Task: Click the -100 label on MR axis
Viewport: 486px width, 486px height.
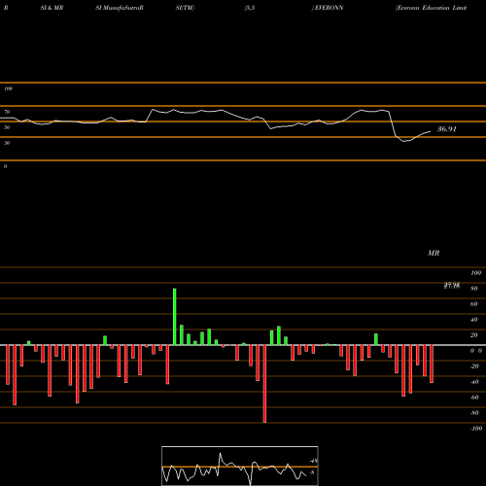Action: [476, 429]
